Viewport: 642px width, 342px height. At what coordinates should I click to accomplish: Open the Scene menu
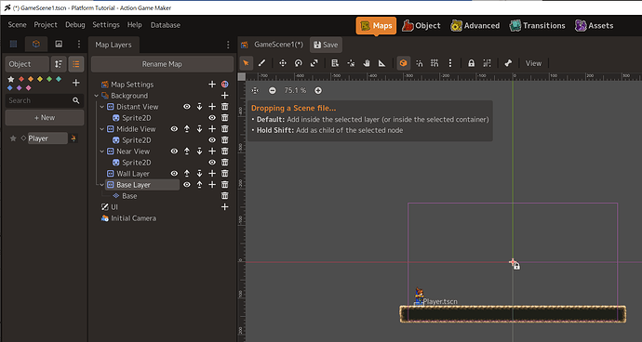coord(17,24)
